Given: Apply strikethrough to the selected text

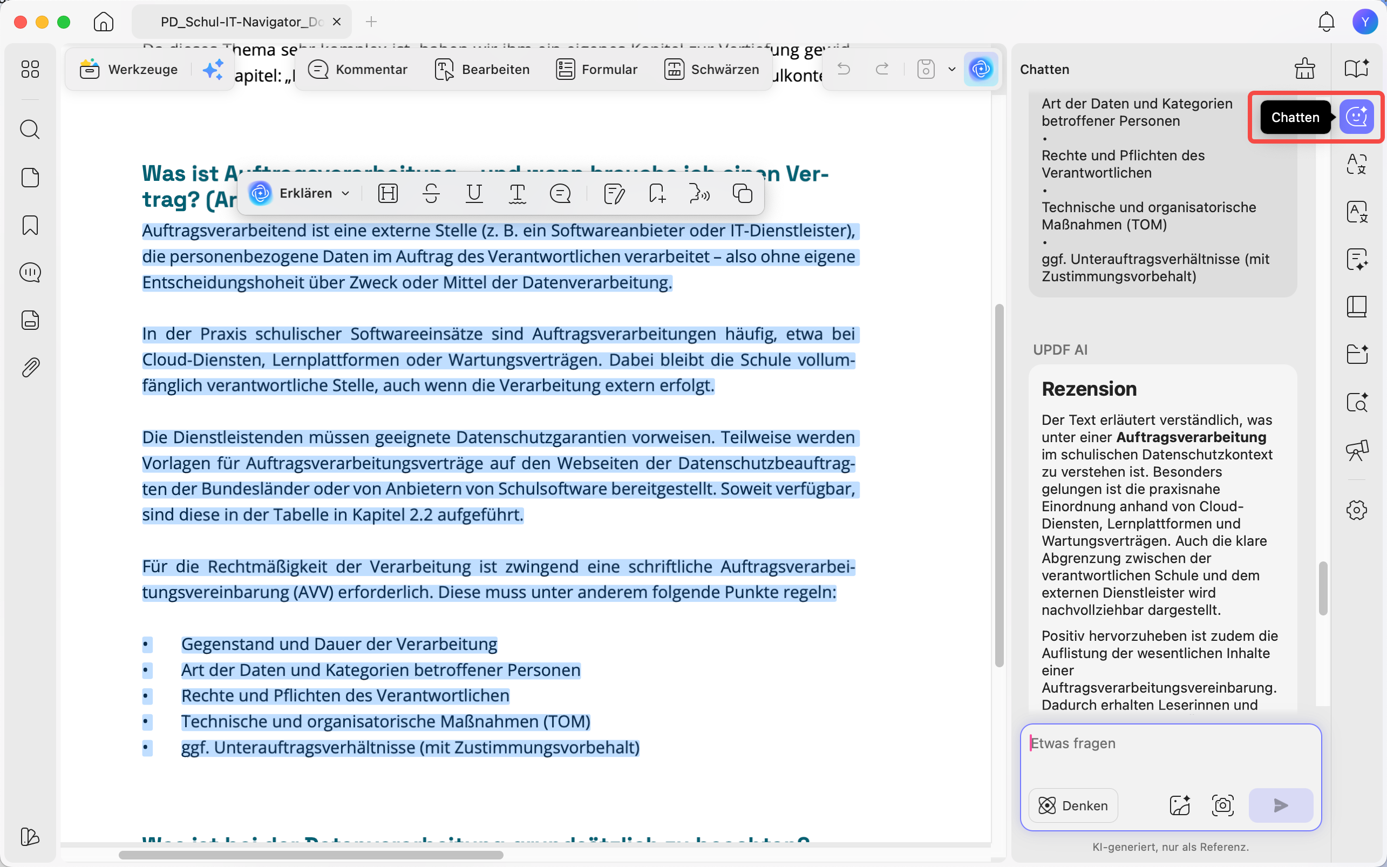Looking at the screenshot, I should click(431, 194).
